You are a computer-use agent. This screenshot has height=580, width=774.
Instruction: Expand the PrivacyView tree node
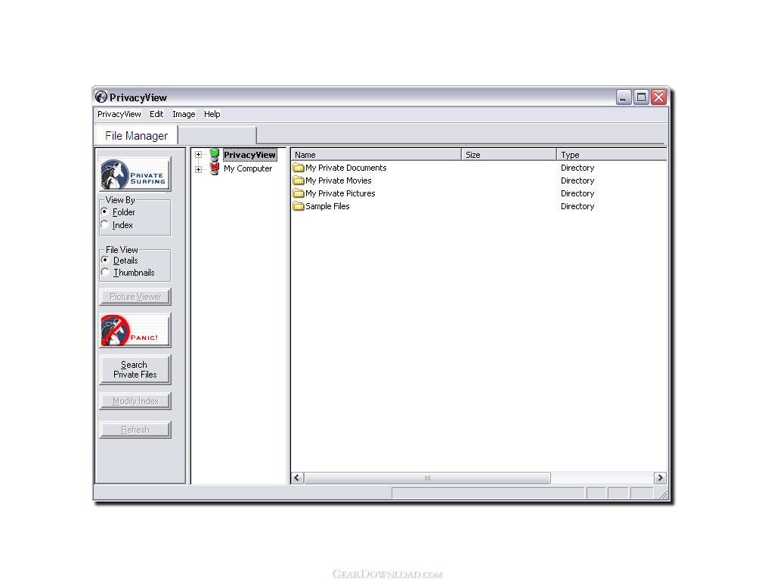click(x=199, y=155)
